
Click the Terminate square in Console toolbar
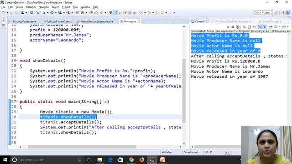(228, 27)
